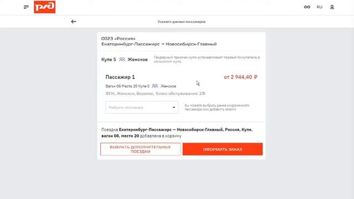Click the Пассажир 1 heading
The height and width of the screenshot is (199, 354).
click(x=120, y=77)
